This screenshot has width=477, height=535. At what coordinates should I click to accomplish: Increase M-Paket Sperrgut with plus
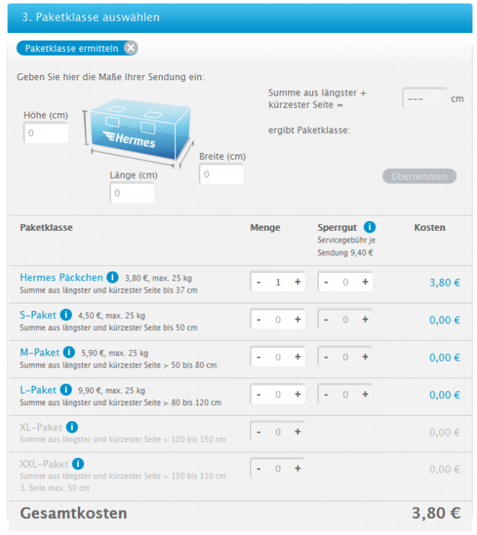[365, 357]
